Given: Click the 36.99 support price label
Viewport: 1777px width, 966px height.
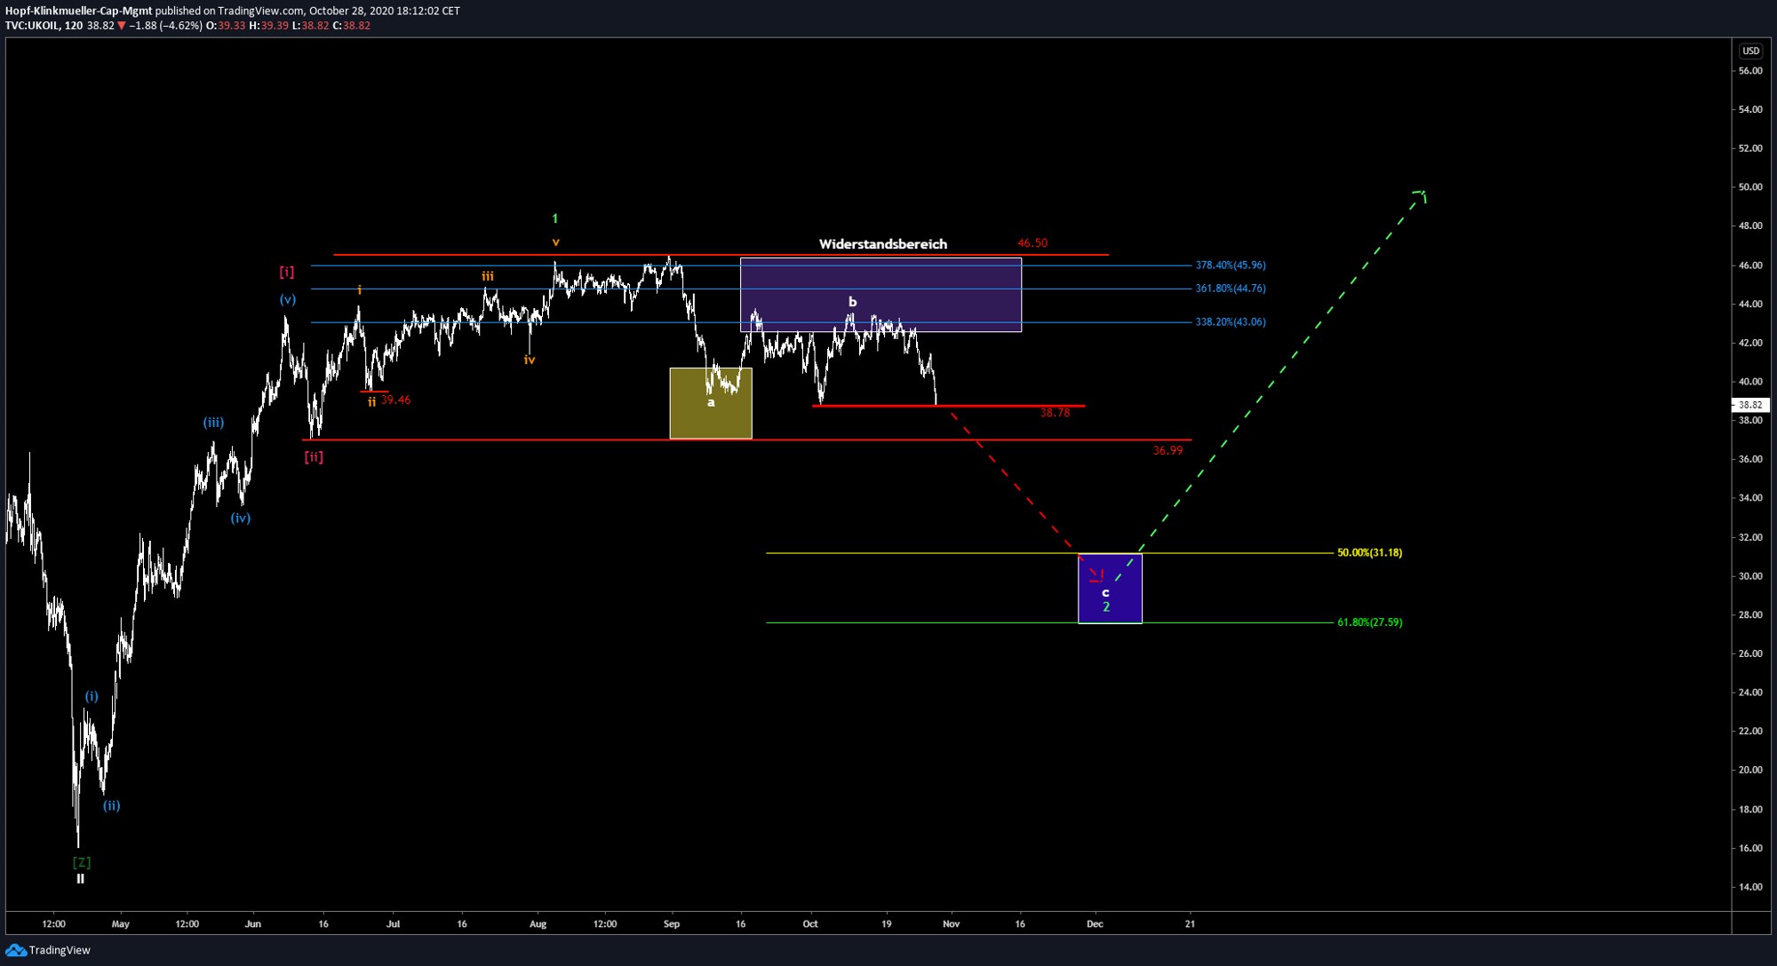Looking at the screenshot, I should [x=1167, y=450].
